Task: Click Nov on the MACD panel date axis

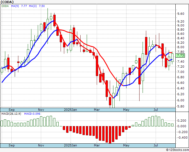Action: coord(41,145)
